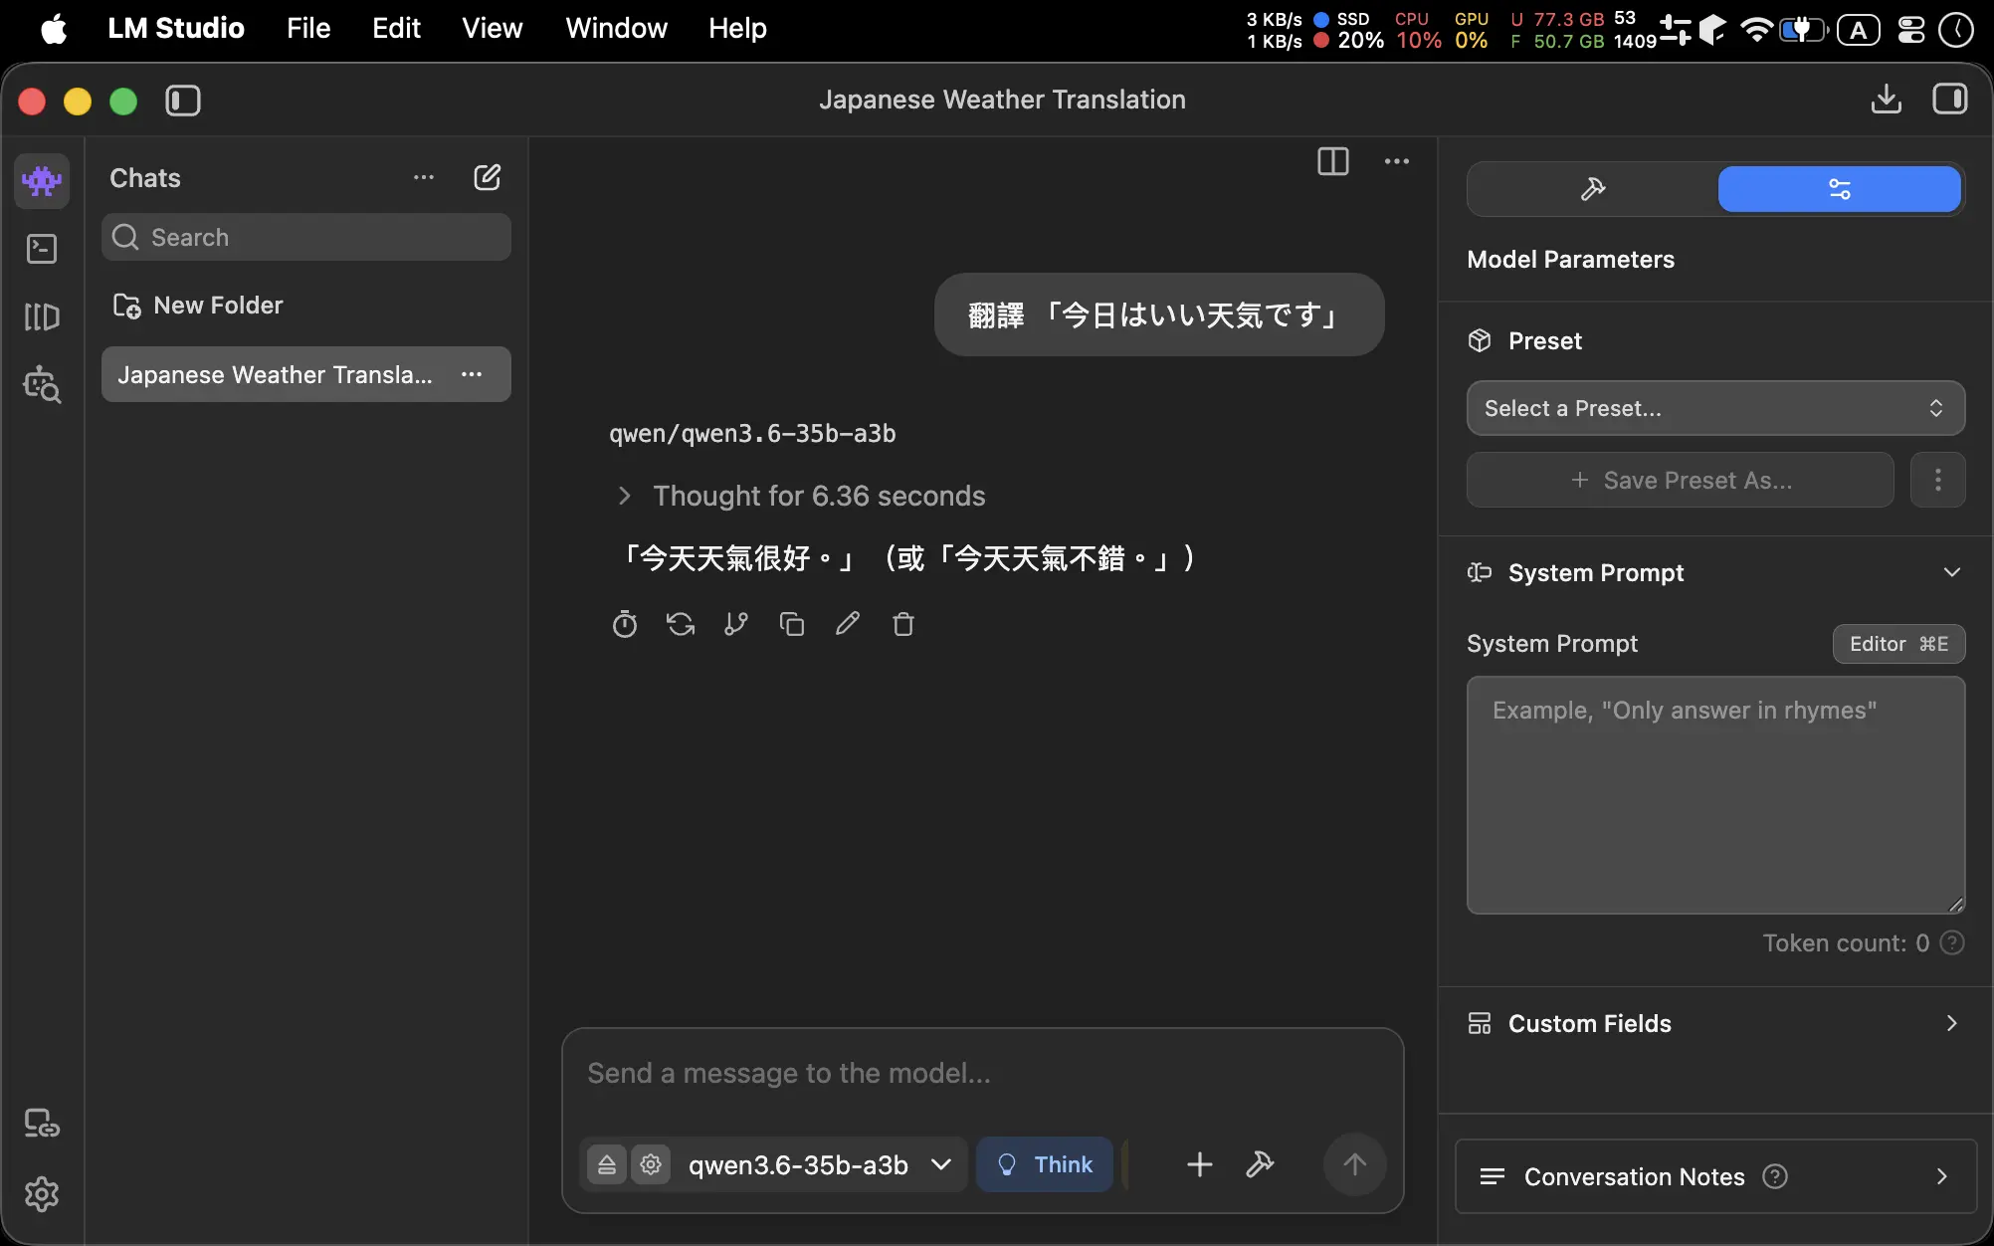Open the Chat view in the sidebar
The width and height of the screenshot is (1994, 1246).
coord(42,180)
